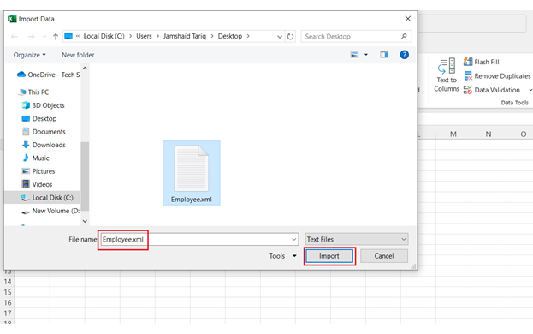Click the computer icon in the address bar
Screen dimensions: 533x334
[x=68, y=36]
